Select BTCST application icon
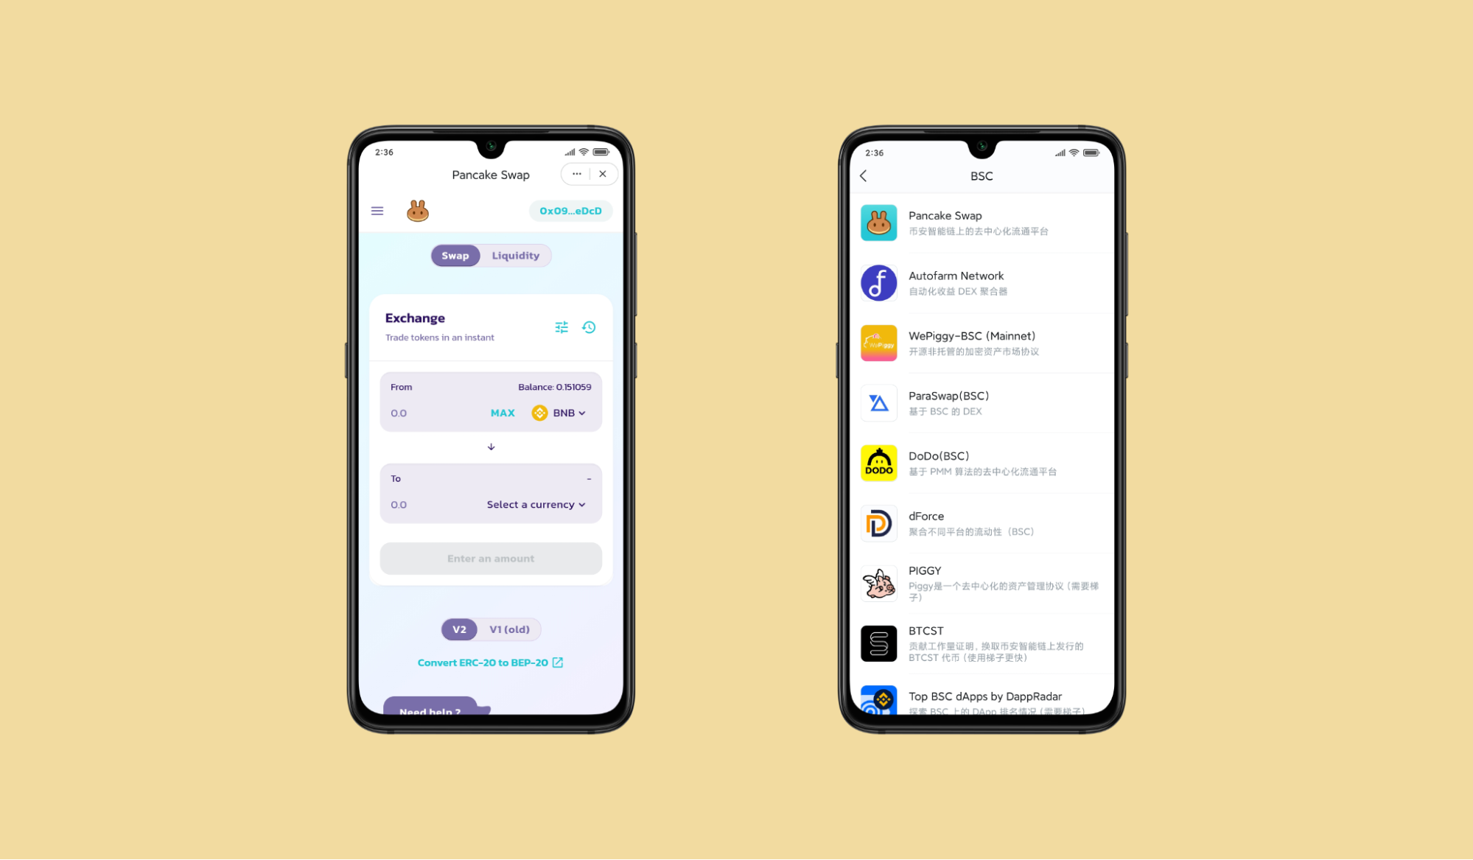The height and width of the screenshot is (860, 1473). [x=878, y=642]
